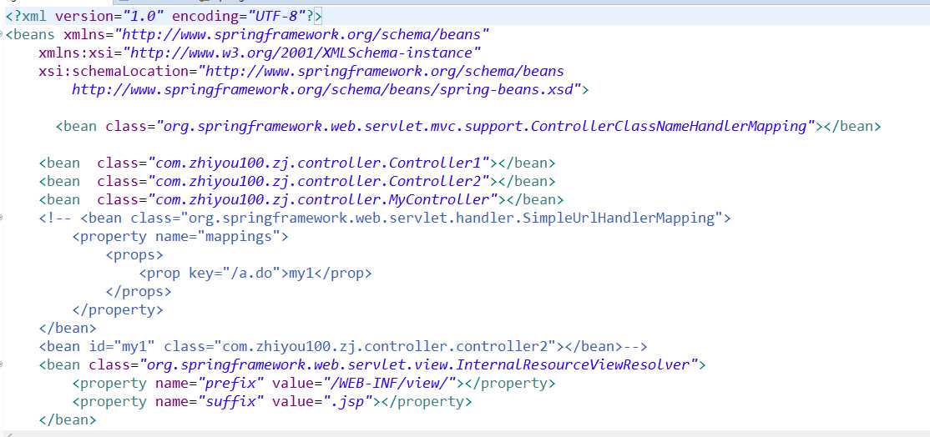Click the standalone closing </property> tag
930x437 pixels.
118,309
